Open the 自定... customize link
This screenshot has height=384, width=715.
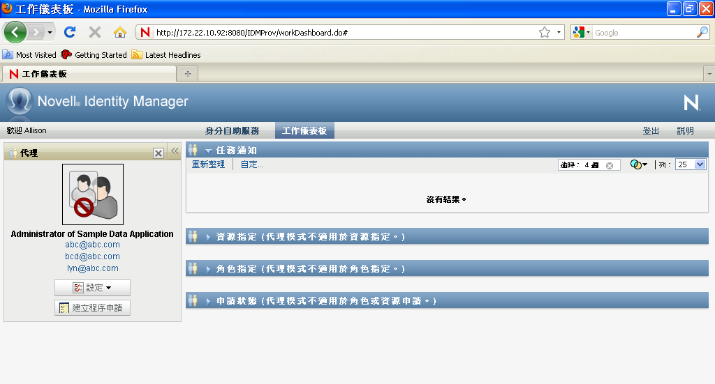(252, 164)
